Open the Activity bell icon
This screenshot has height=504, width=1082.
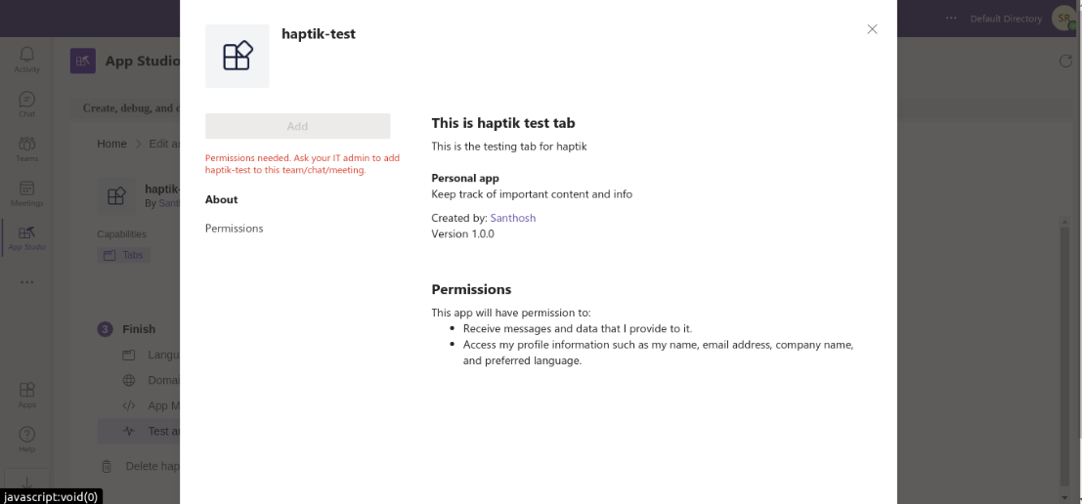tap(27, 60)
